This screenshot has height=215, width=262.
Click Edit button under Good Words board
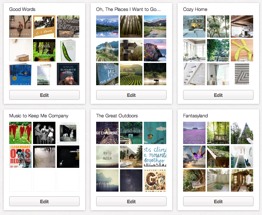(44, 95)
